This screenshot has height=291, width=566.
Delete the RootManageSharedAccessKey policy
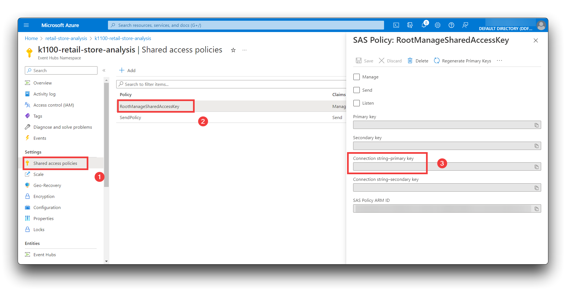point(418,61)
